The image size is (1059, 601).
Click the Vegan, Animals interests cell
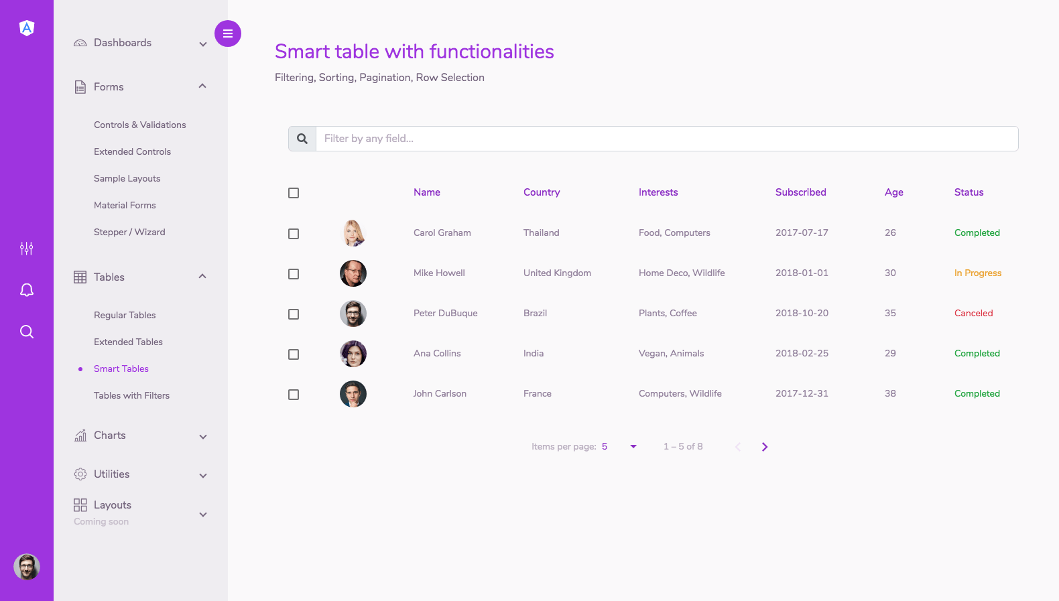click(672, 353)
